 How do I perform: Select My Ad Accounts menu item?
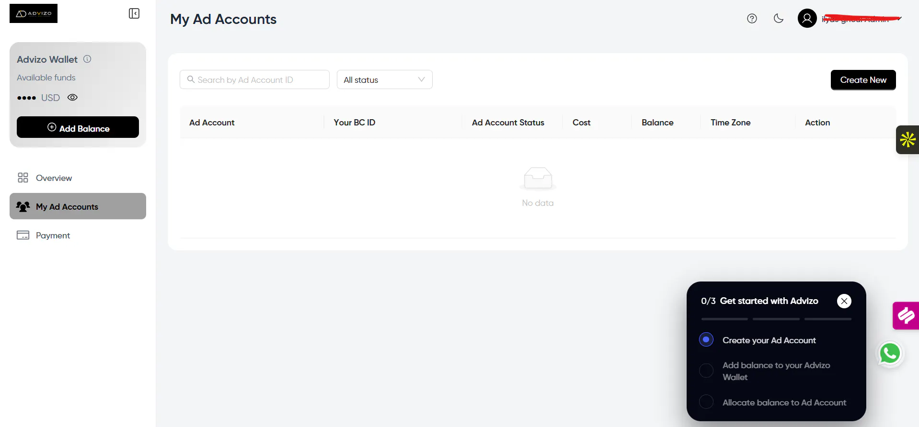coord(78,206)
